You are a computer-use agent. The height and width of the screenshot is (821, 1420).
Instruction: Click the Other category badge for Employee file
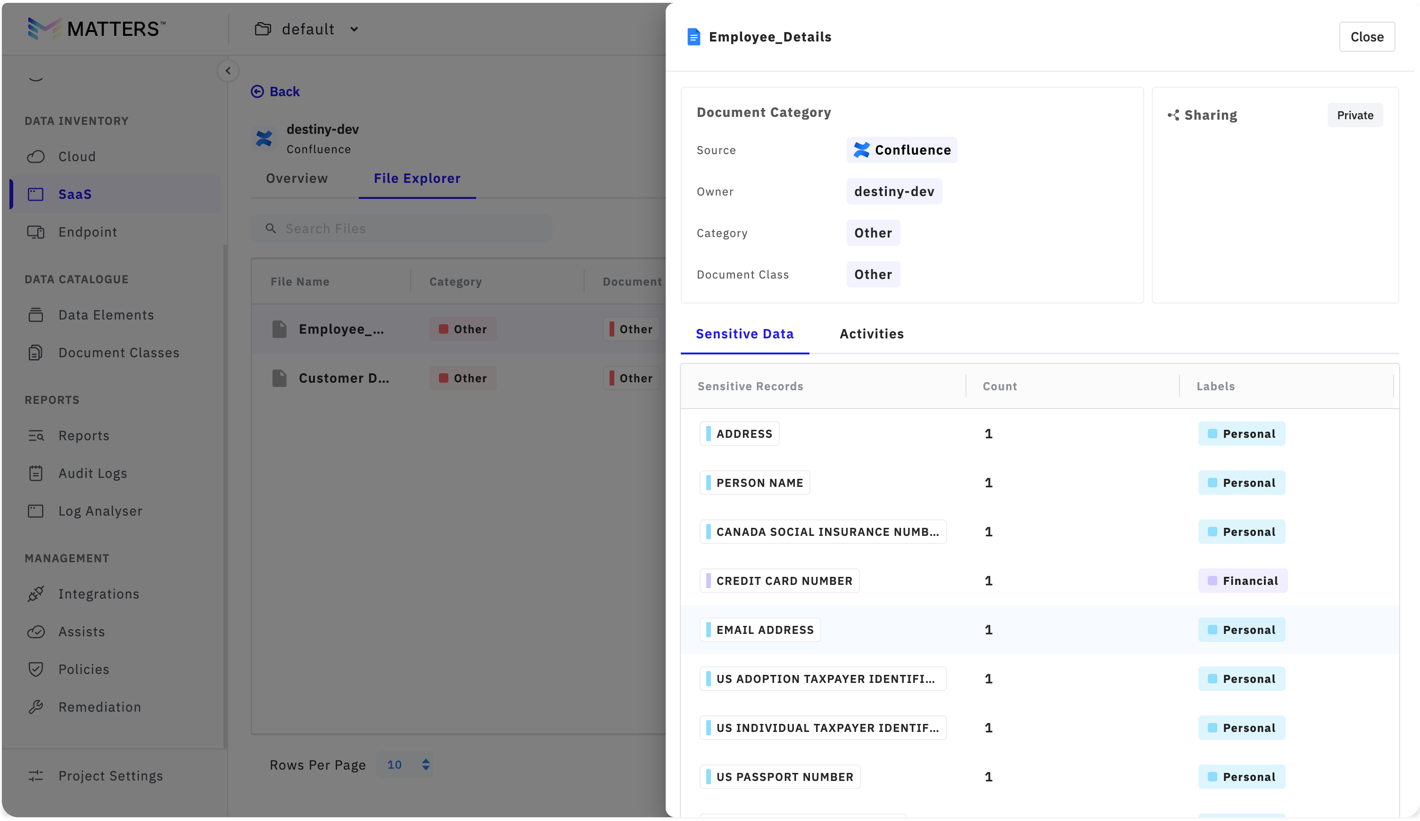click(x=462, y=328)
